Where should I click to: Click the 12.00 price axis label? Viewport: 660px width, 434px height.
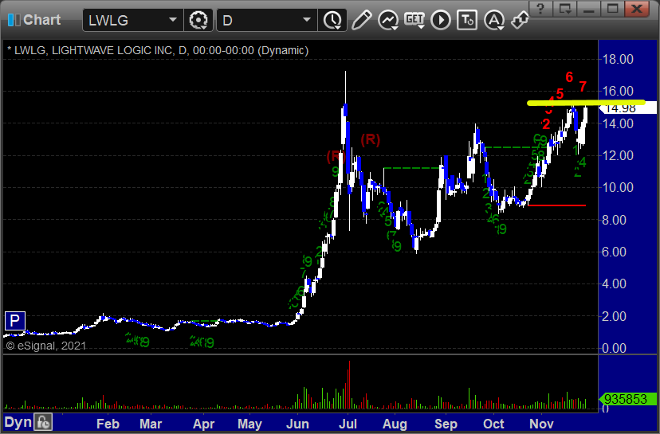618,155
